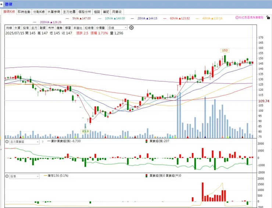272x208 pixels.
Task: Click the 20MA legend color line
Action: click(x=132, y=18)
